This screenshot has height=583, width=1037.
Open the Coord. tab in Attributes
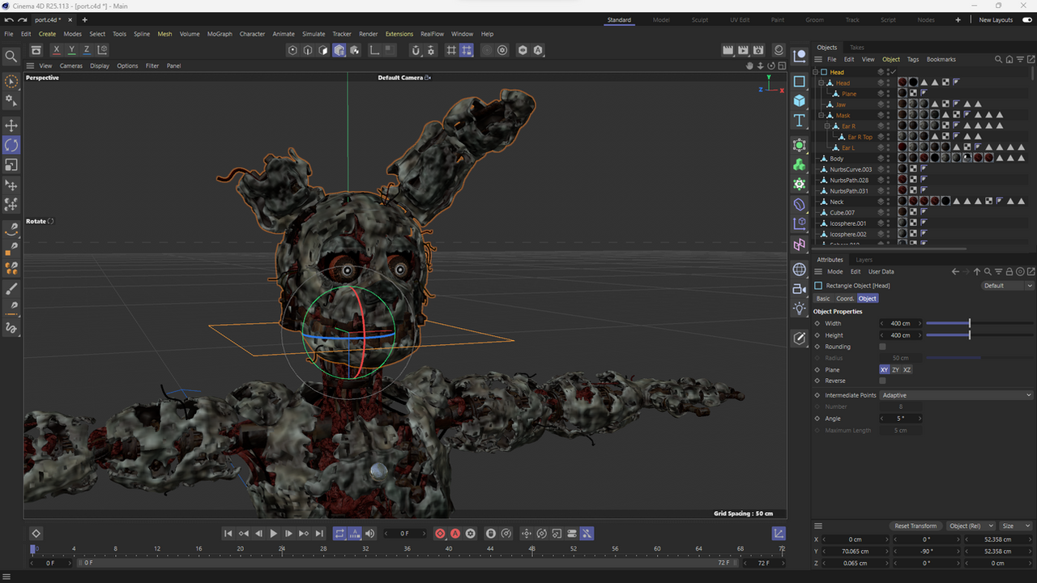pyautogui.click(x=844, y=299)
